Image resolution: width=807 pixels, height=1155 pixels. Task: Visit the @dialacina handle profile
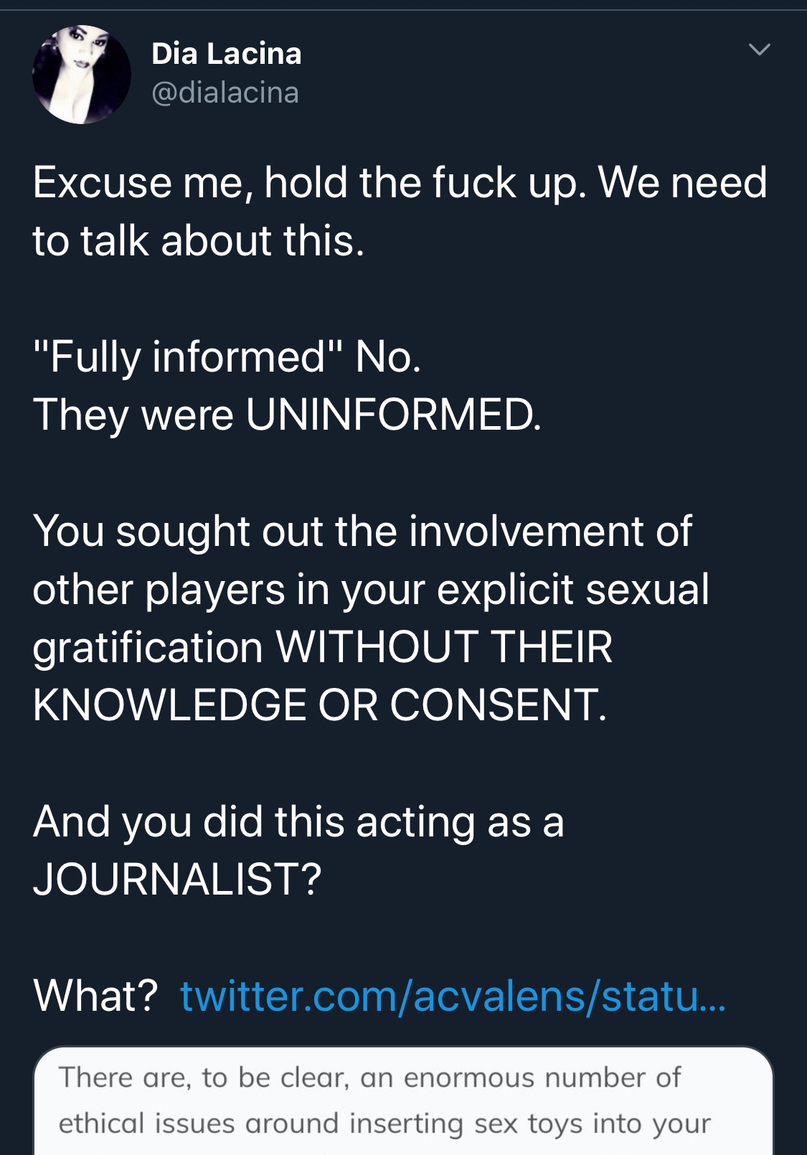(225, 93)
